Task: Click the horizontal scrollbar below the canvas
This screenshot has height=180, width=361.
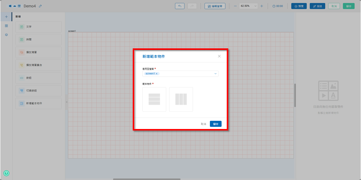Action: point(147,179)
